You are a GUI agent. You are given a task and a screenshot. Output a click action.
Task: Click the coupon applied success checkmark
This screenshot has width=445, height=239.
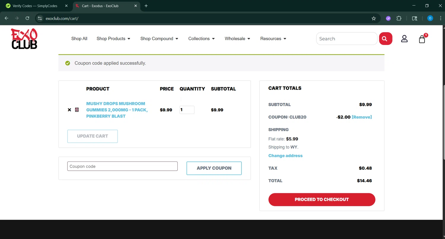click(x=68, y=63)
